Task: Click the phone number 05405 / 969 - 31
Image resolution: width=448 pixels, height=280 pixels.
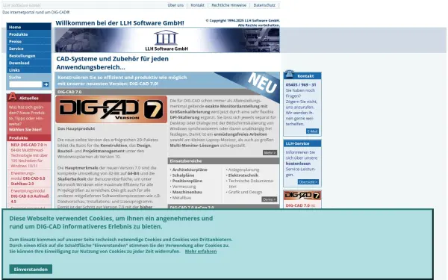Action: point(301,85)
